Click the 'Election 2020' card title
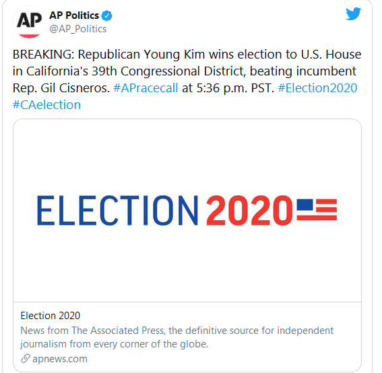This screenshot has height=373, width=382. 50,316
